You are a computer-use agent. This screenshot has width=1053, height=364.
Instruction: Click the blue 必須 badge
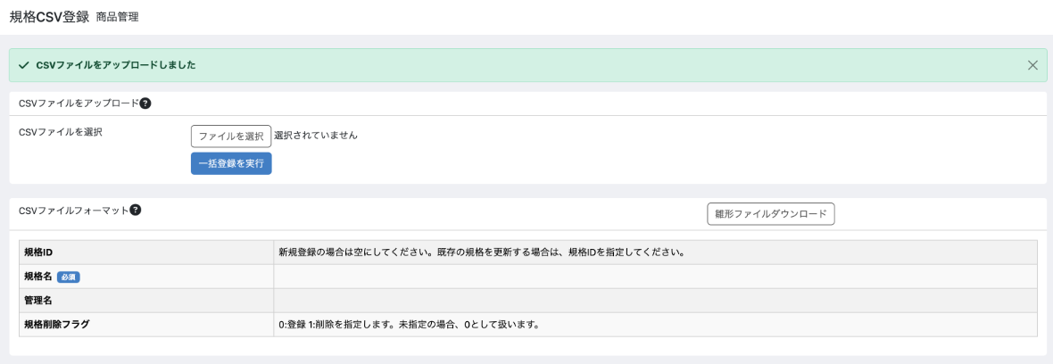(x=69, y=277)
